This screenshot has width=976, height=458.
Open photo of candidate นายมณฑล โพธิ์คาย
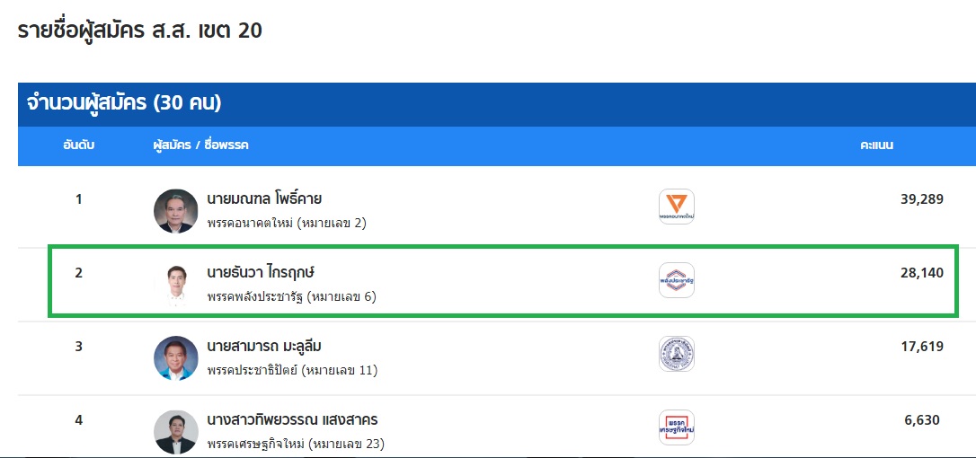coord(175,211)
